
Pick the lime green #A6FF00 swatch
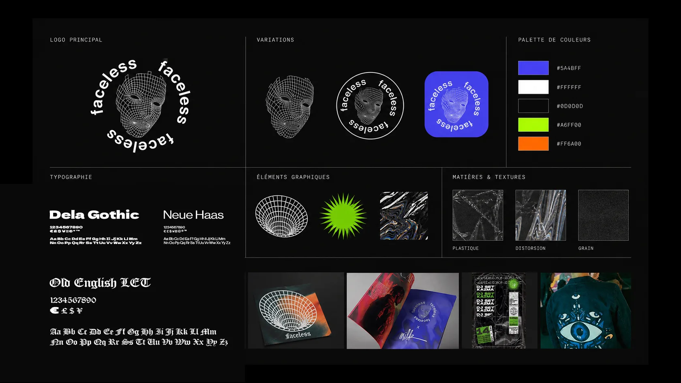pos(533,125)
